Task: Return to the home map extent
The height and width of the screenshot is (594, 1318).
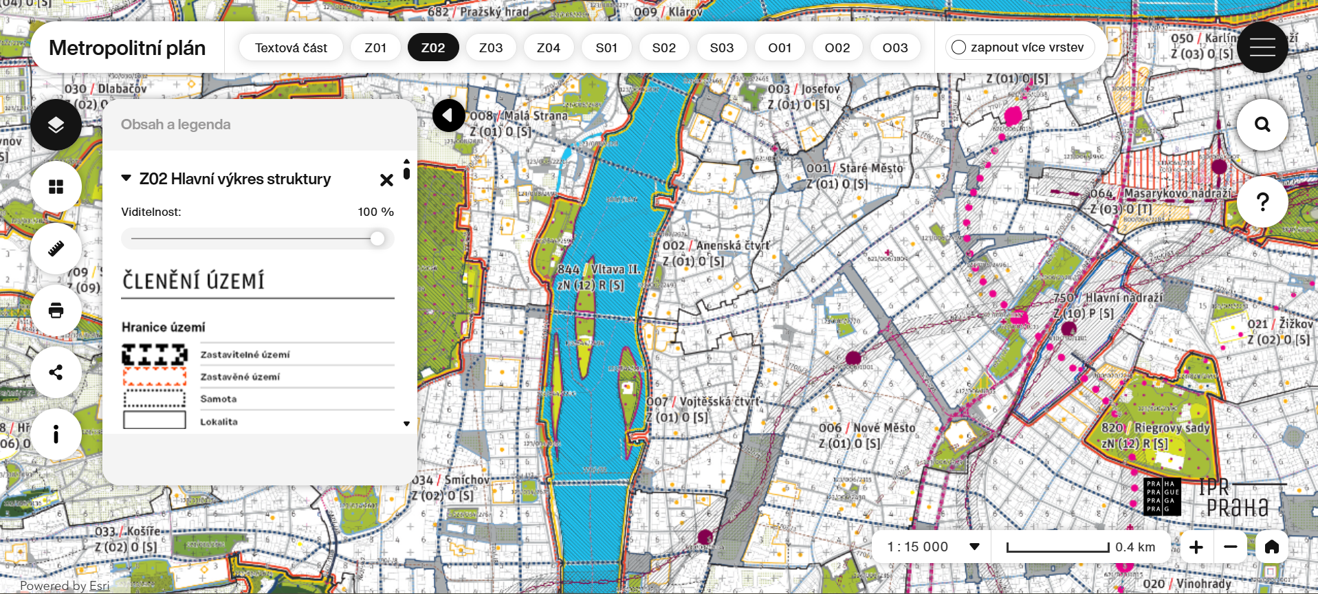Action: click(x=1271, y=547)
